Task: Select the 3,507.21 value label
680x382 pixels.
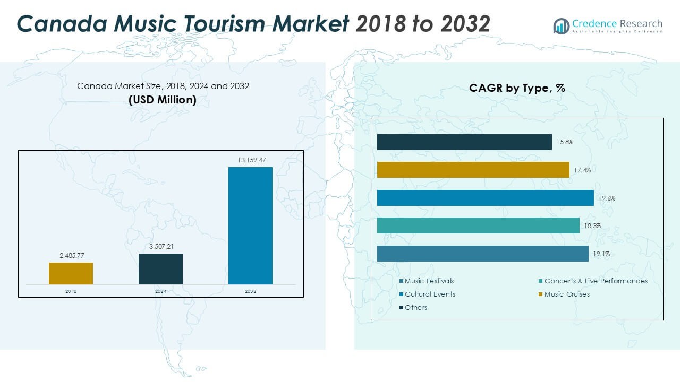Action: click(x=160, y=246)
